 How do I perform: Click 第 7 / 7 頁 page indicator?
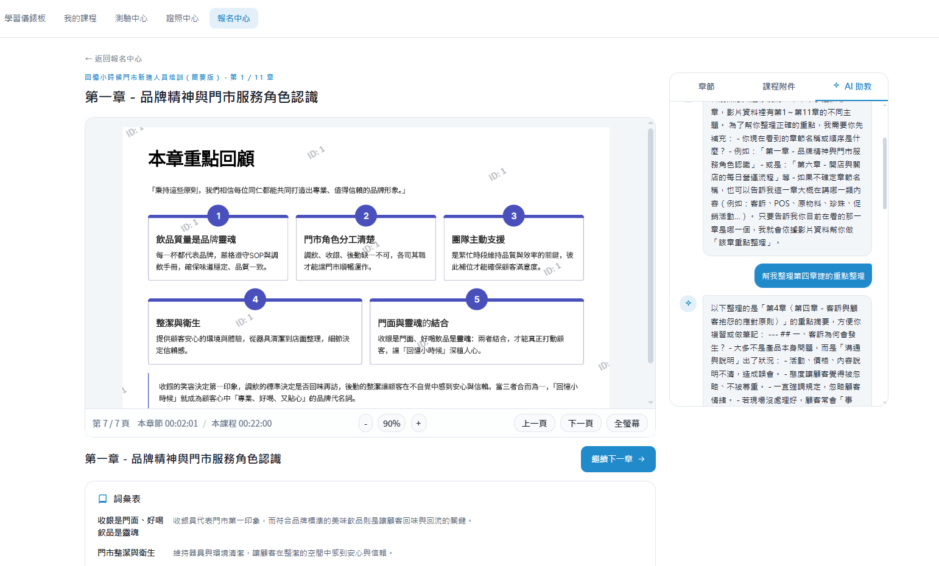click(x=111, y=424)
